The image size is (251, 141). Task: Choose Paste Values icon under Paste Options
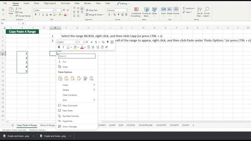tap(66, 78)
